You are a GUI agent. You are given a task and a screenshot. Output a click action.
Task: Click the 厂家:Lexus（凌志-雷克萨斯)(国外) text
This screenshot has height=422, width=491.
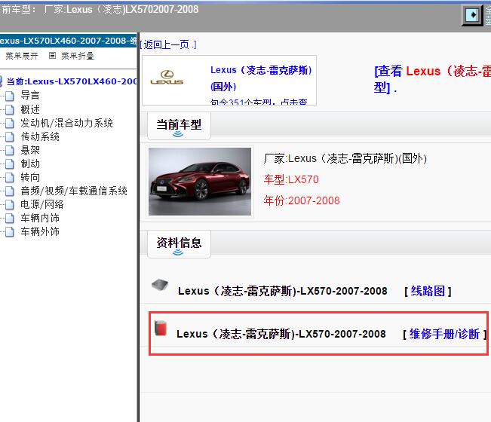point(345,158)
